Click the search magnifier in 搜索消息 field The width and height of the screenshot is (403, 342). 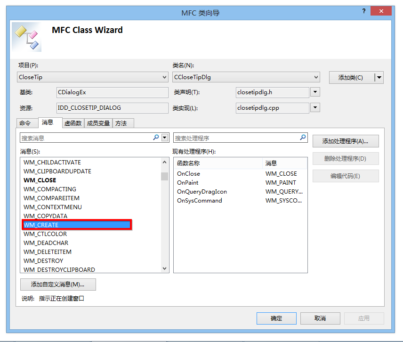point(156,137)
